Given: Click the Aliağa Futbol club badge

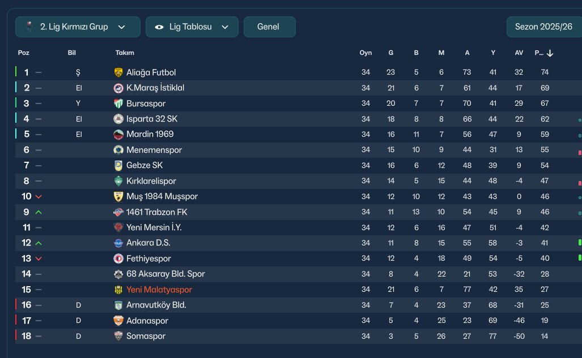Looking at the screenshot, I should tap(118, 72).
